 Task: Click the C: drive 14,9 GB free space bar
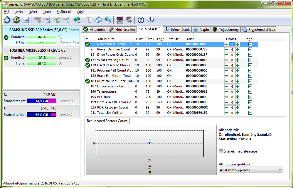coord(42,101)
